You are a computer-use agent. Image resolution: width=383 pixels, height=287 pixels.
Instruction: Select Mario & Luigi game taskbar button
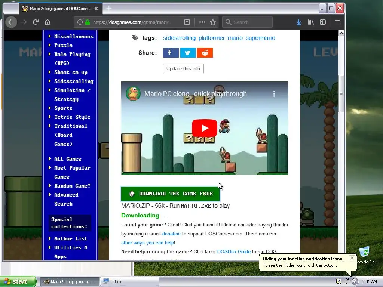(x=70, y=282)
